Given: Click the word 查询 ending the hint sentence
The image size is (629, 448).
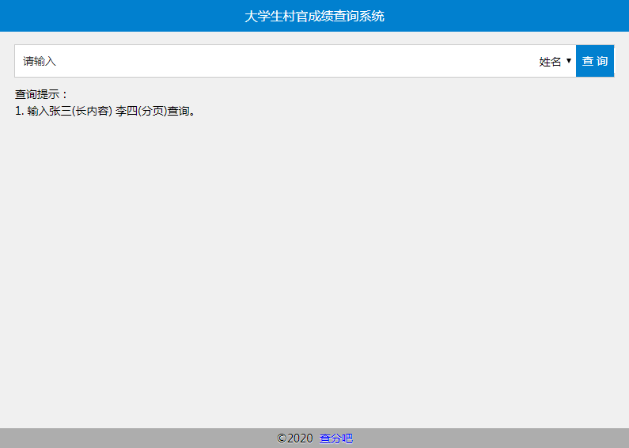Looking at the screenshot, I should tap(179, 111).
